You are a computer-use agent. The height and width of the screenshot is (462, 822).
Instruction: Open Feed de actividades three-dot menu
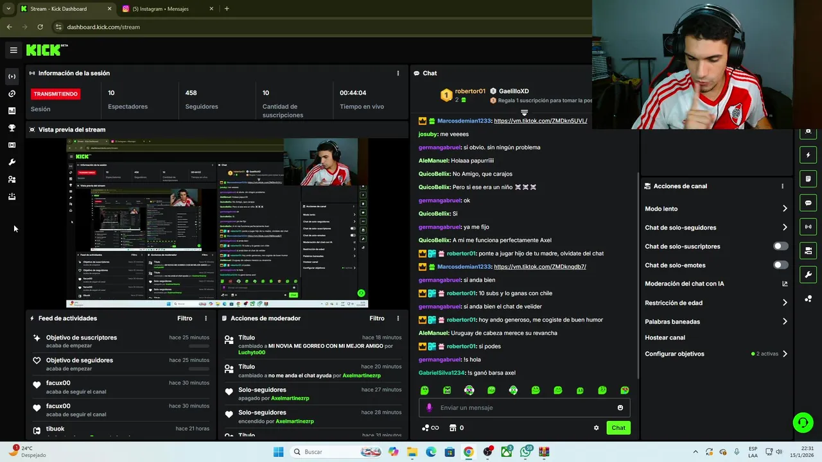(206, 318)
